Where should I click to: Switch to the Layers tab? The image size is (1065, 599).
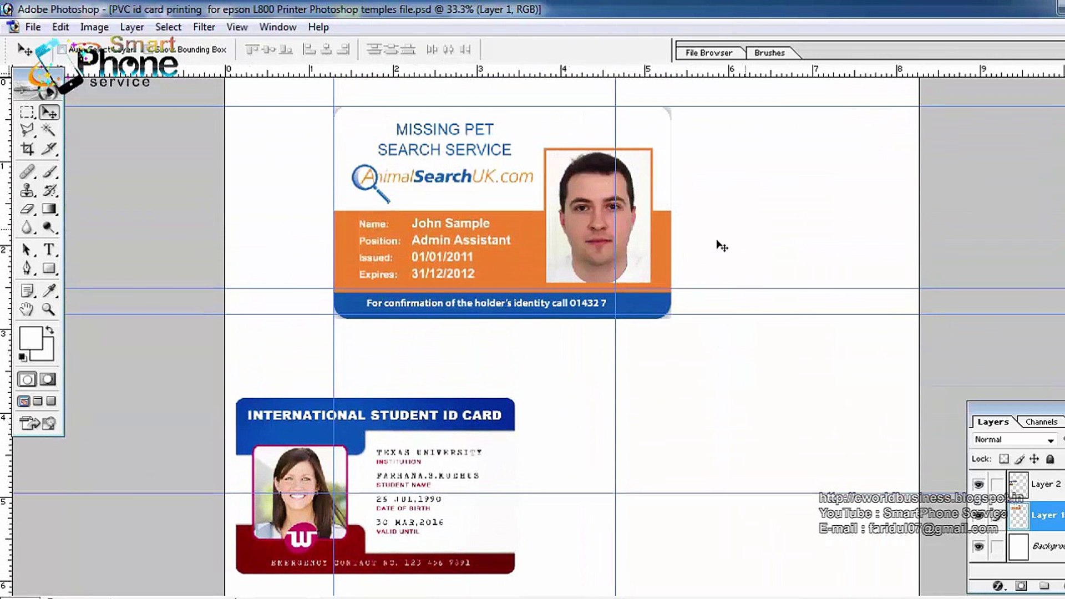(992, 422)
